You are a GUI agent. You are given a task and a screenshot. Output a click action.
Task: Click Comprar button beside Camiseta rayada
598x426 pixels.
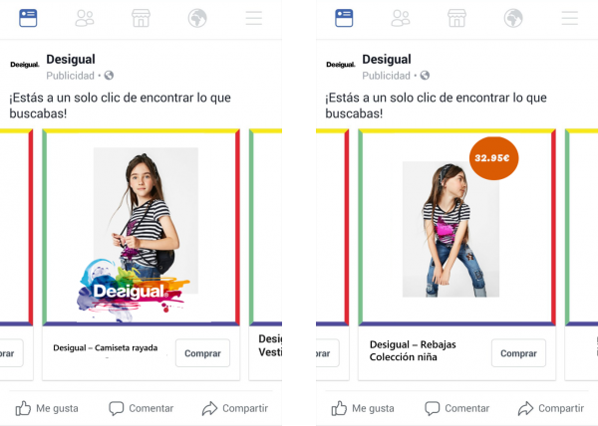pyautogui.click(x=202, y=353)
